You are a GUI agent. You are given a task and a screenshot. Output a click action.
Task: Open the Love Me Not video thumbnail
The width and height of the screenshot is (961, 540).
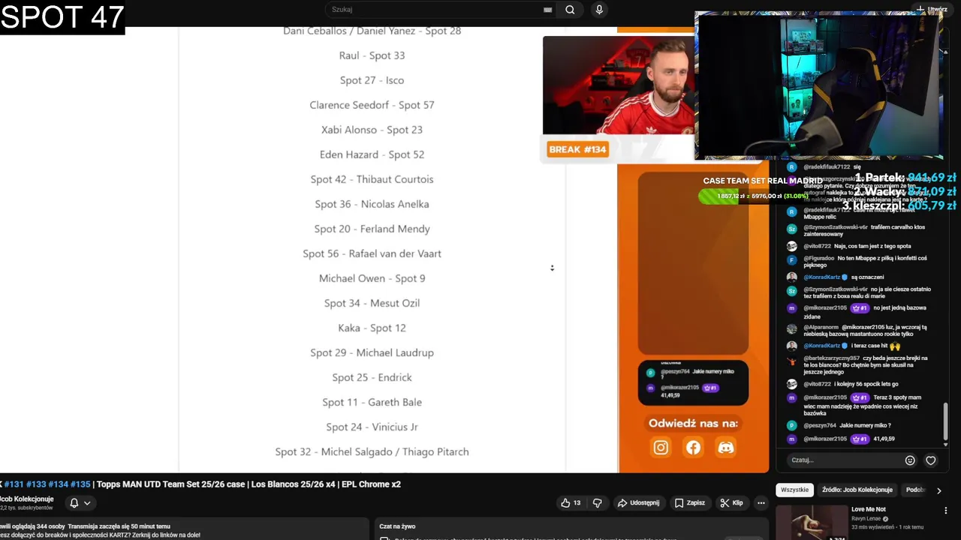812,523
